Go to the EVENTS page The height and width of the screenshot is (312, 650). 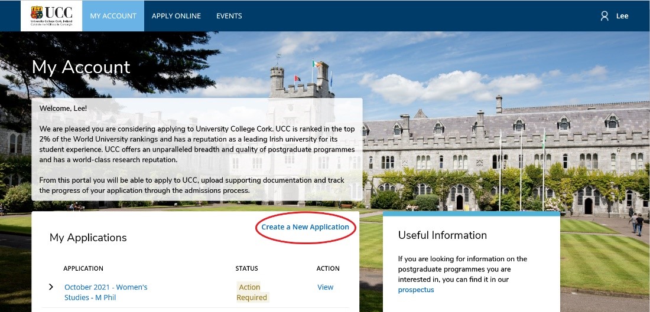point(229,16)
